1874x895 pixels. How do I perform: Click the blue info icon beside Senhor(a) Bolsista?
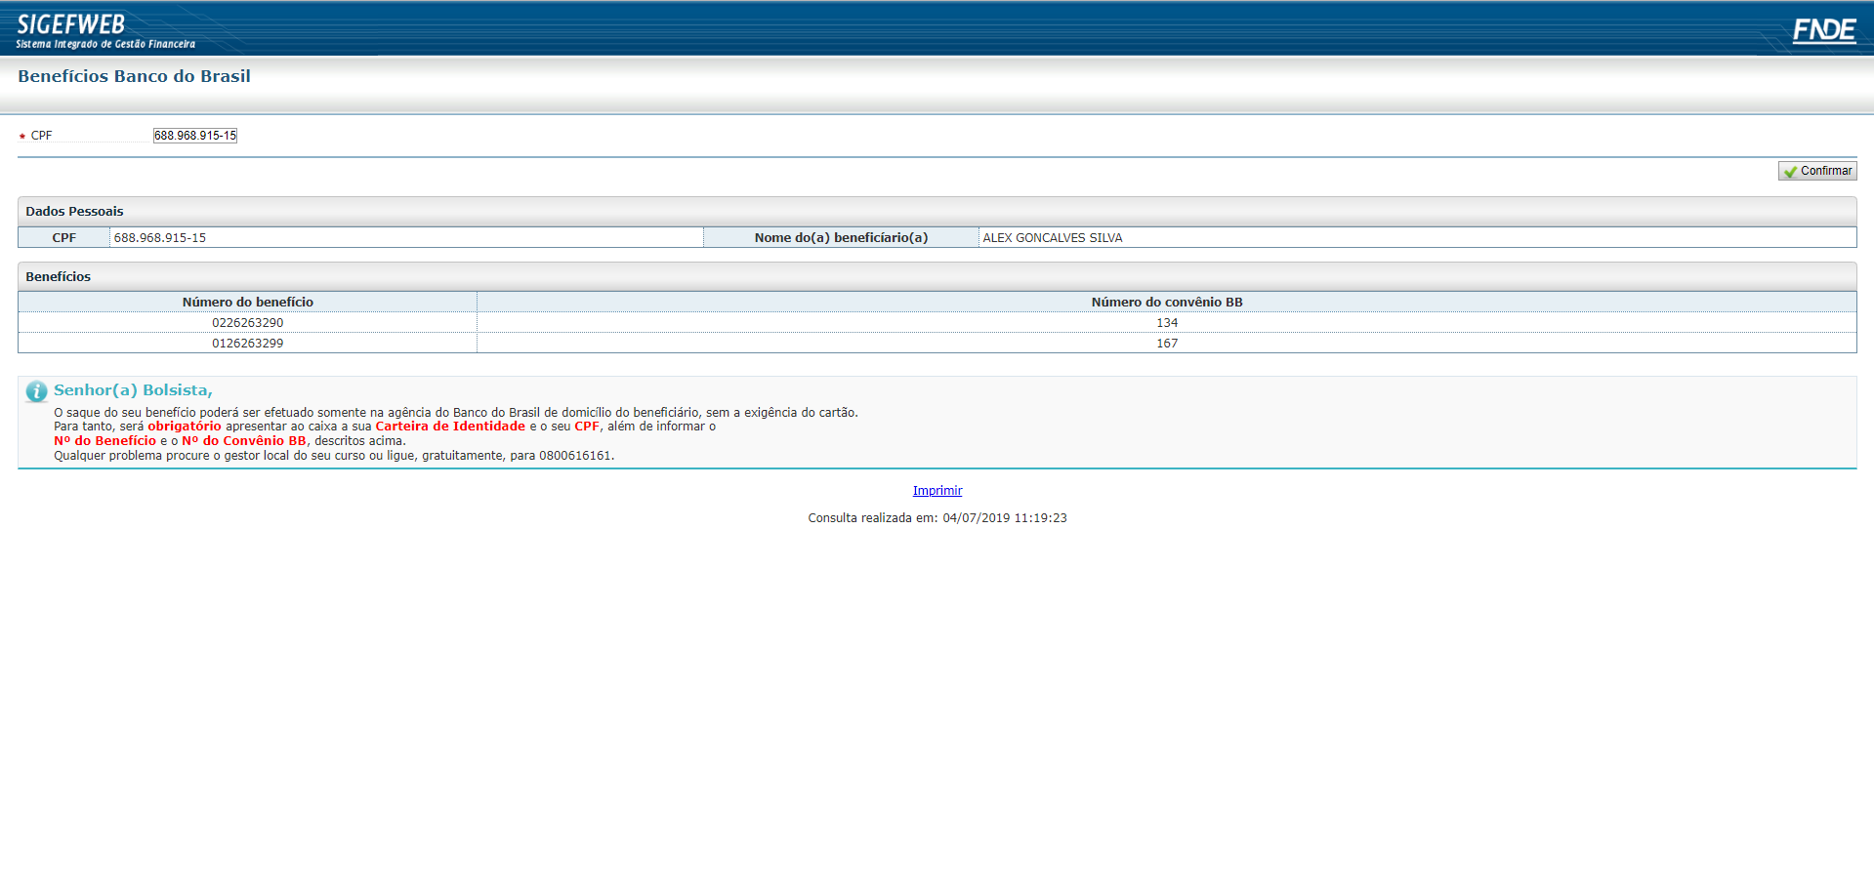point(36,391)
